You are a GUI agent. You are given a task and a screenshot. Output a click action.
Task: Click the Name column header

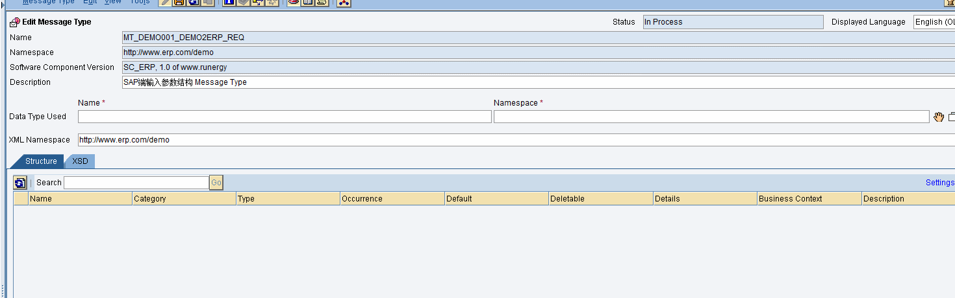pos(80,199)
